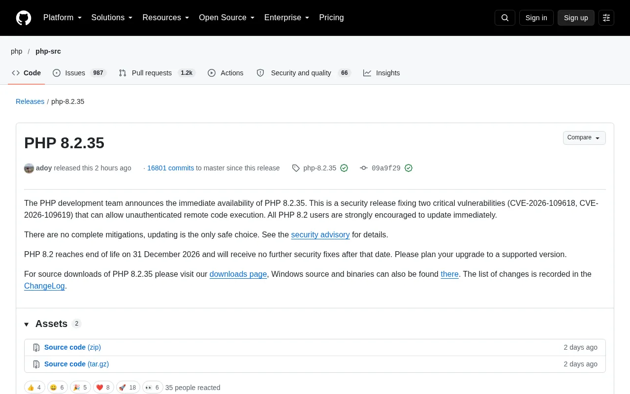Expand the Open Source menu
Image resolution: width=630 pixels, height=394 pixels.
click(x=227, y=18)
